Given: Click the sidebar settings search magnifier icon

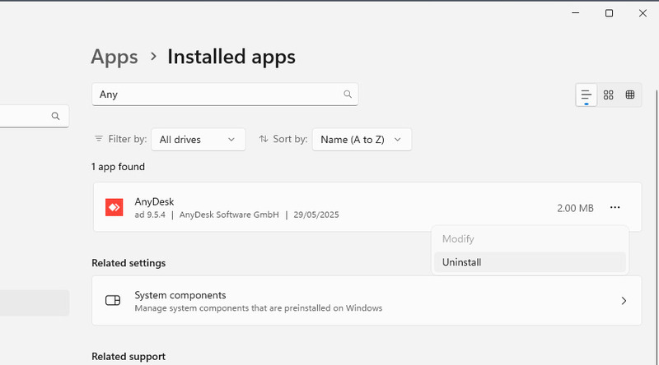Looking at the screenshot, I should (x=55, y=116).
